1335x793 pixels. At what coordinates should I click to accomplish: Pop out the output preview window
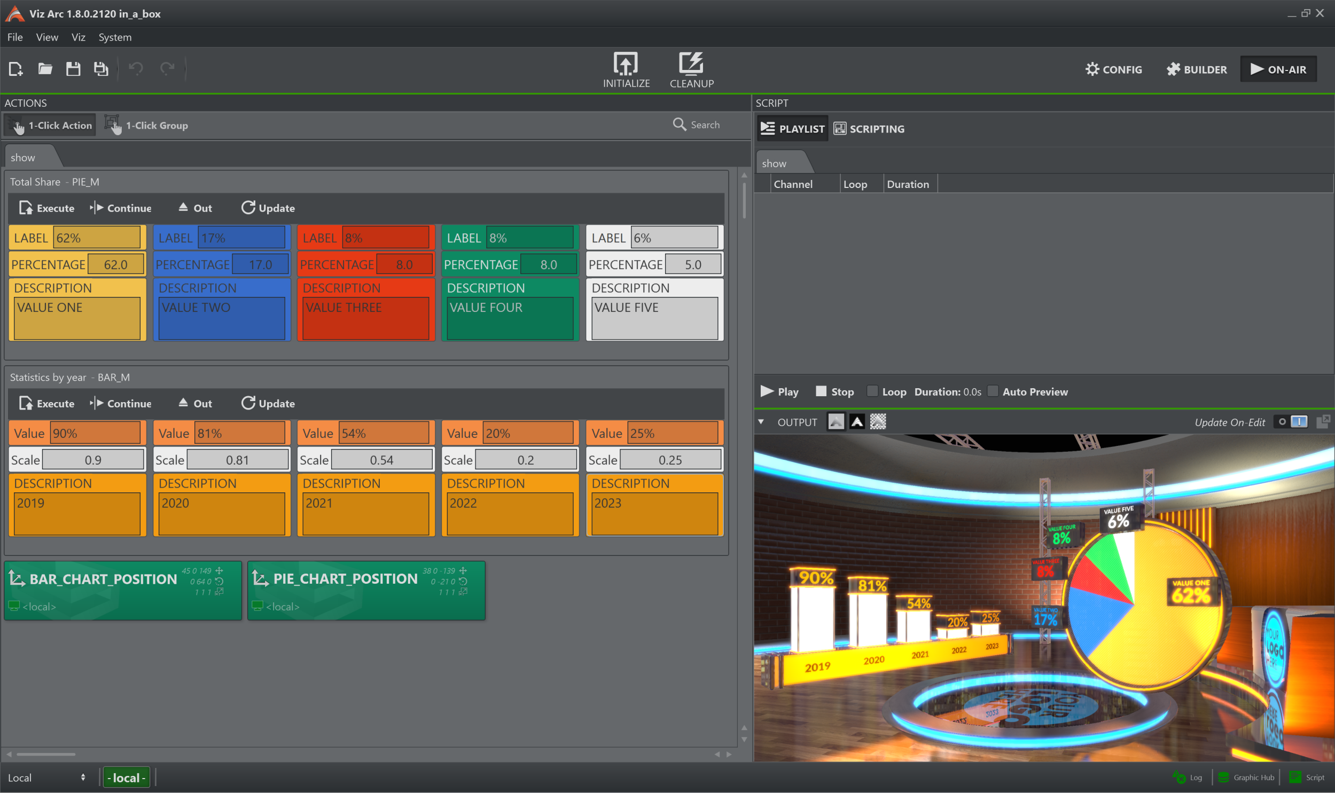pyautogui.click(x=1323, y=422)
